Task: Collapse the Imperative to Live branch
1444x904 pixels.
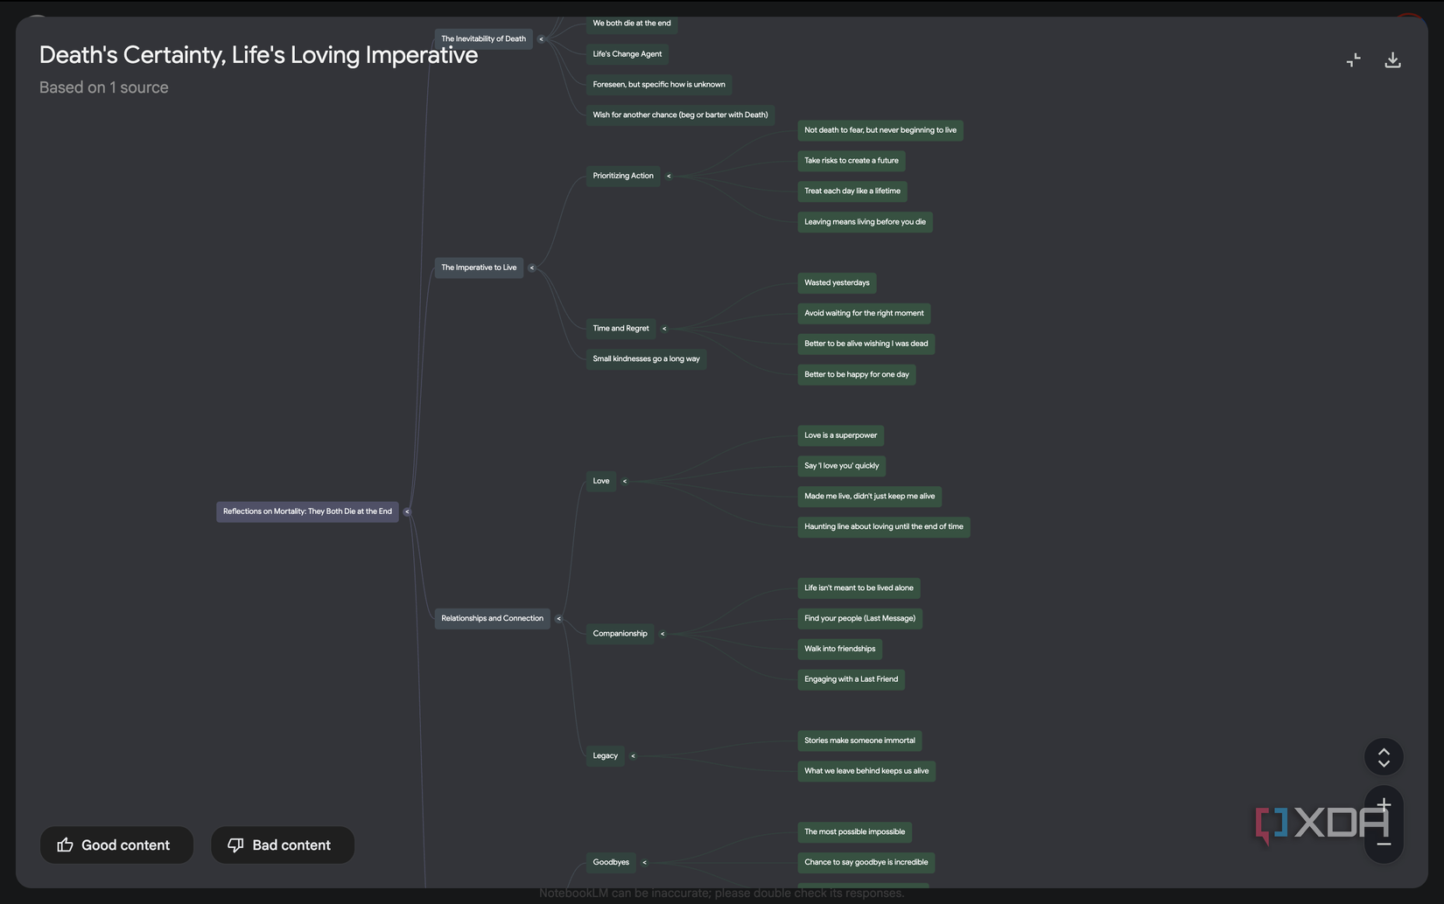Action: (531, 268)
